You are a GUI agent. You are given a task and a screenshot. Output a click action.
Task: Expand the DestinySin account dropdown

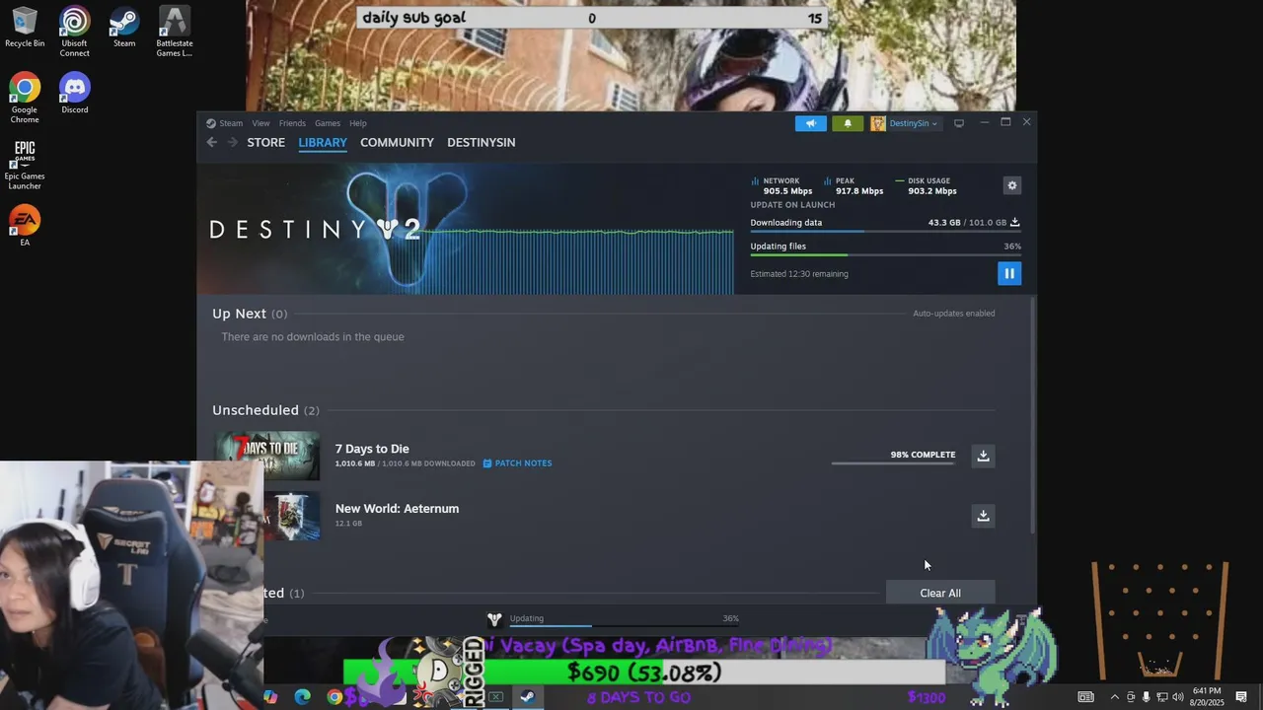point(913,123)
